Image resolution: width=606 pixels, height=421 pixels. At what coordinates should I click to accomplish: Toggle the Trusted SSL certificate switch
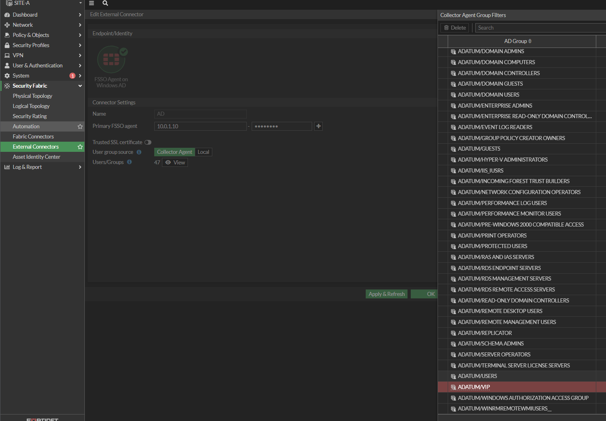pos(148,142)
